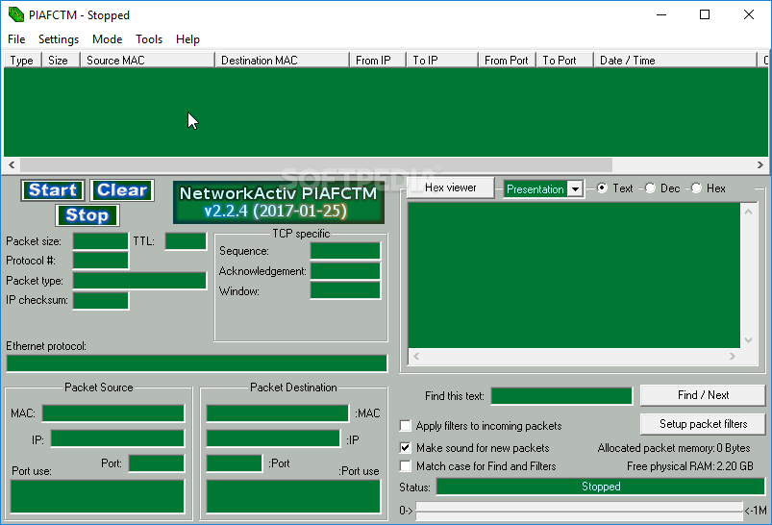Click the packet memory slider track
The height and width of the screenshot is (525, 772).
point(579,511)
